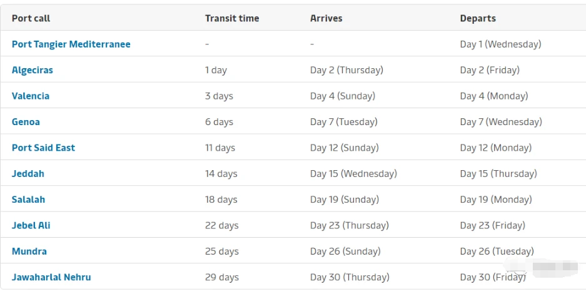The image size is (586, 294).
Task: Click the Arrives column header
Action: coord(326,18)
